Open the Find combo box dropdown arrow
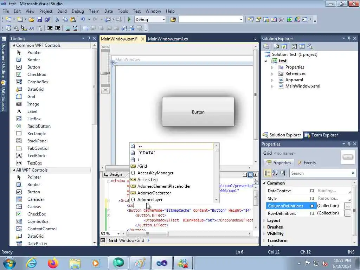Viewport: 360px width, 270px height. pyautogui.click(x=241, y=20)
